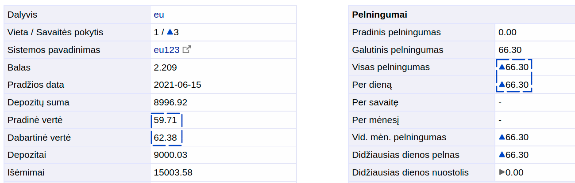Click the Dabartinė vertė value 62.38
Image resolution: width=575 pixels, height=183 pixels.
tap(165, 138)
